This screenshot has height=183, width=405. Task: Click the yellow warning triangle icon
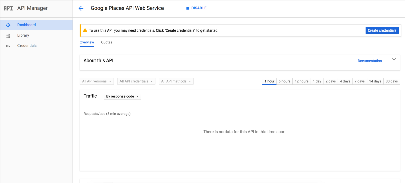tap(85, 30)
